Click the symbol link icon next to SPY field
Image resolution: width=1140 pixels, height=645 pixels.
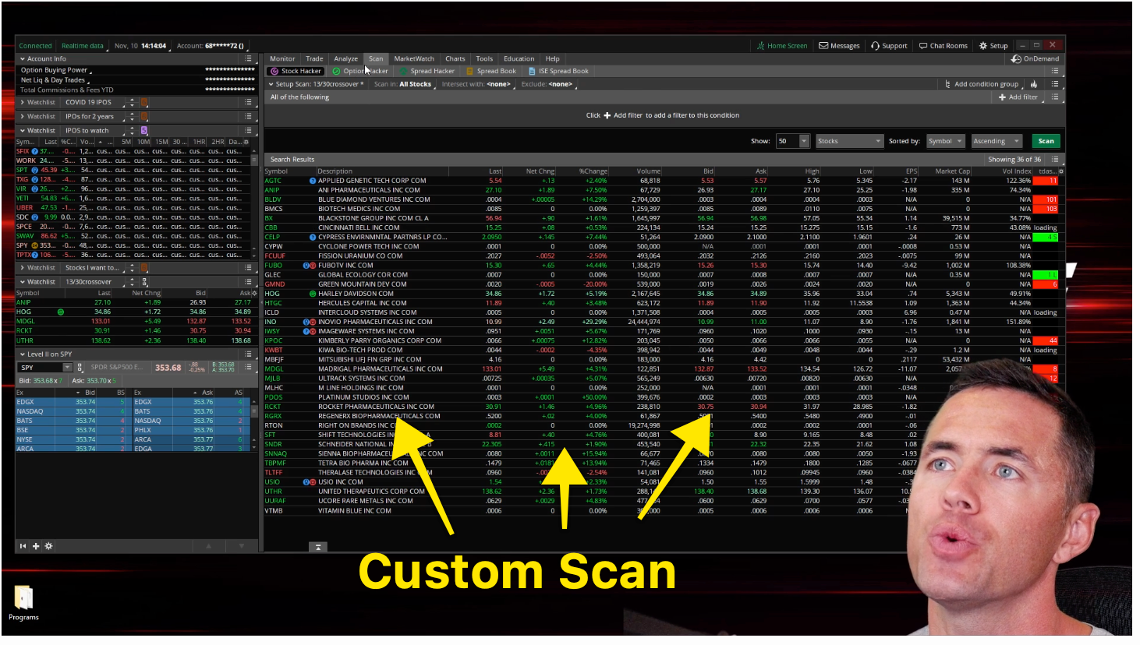79,368
